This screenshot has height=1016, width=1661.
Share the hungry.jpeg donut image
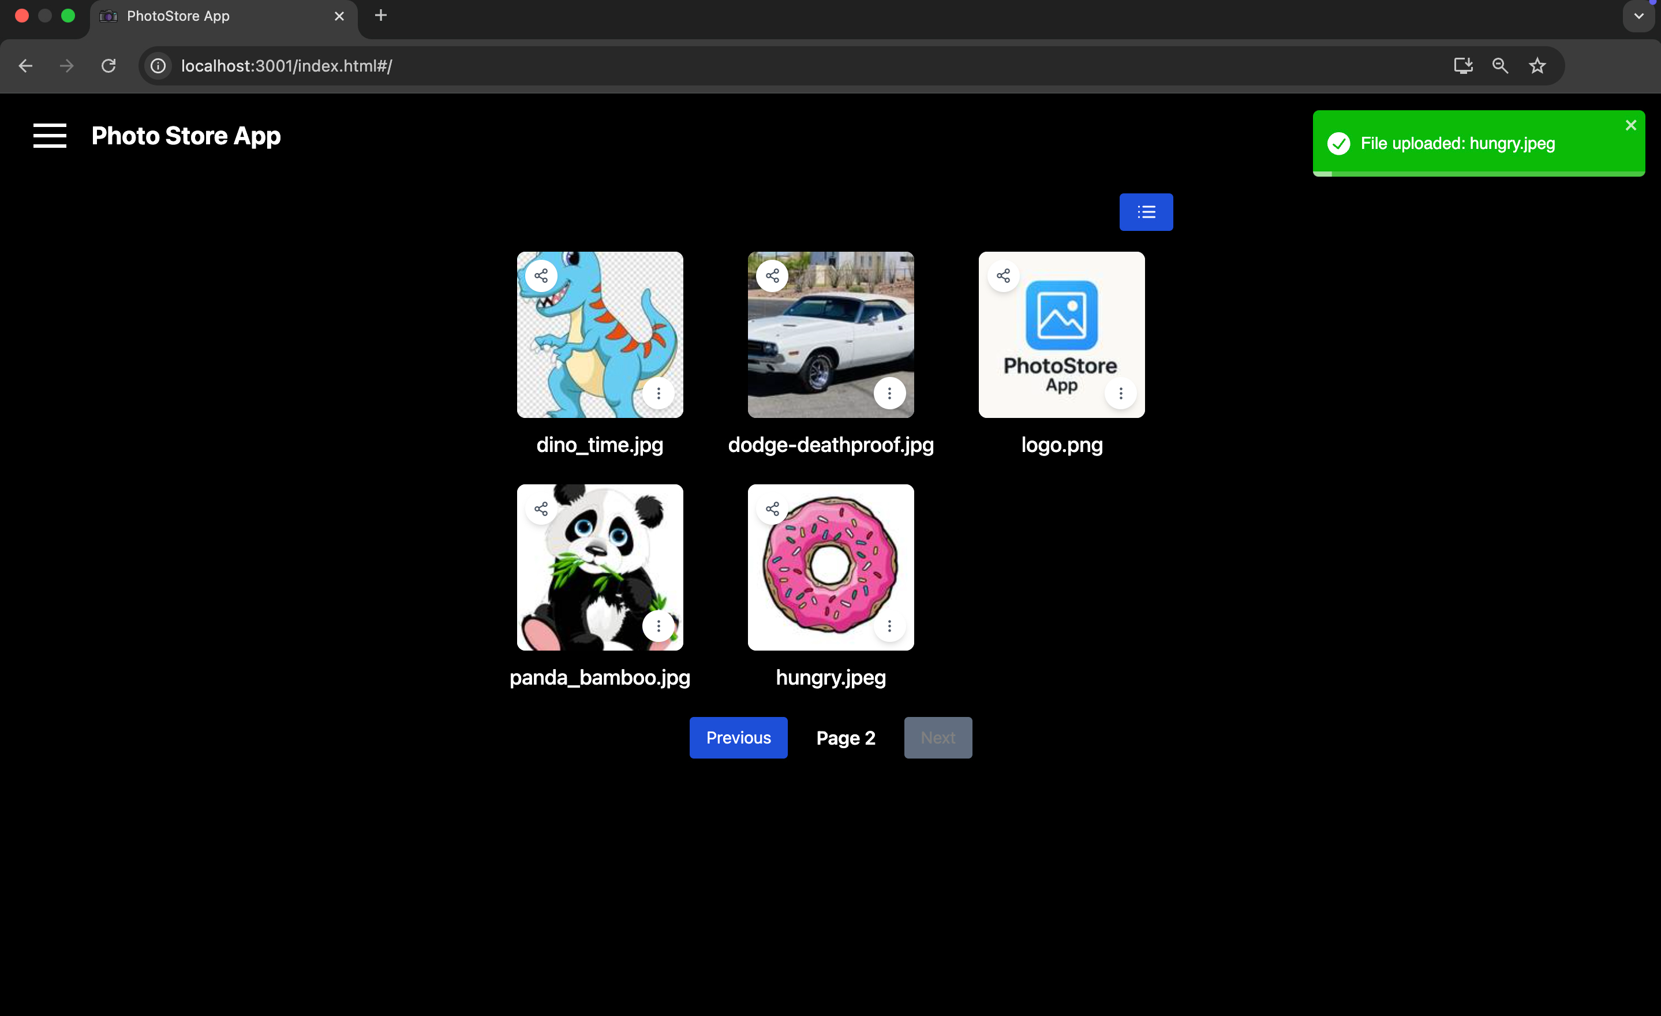(772, 509)
